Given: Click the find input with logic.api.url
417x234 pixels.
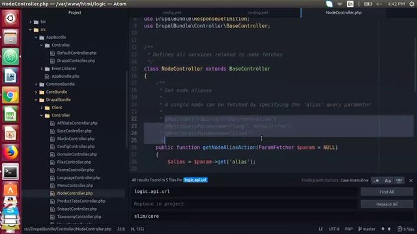Looking at the screenshot, I should [x=244, y=192].
